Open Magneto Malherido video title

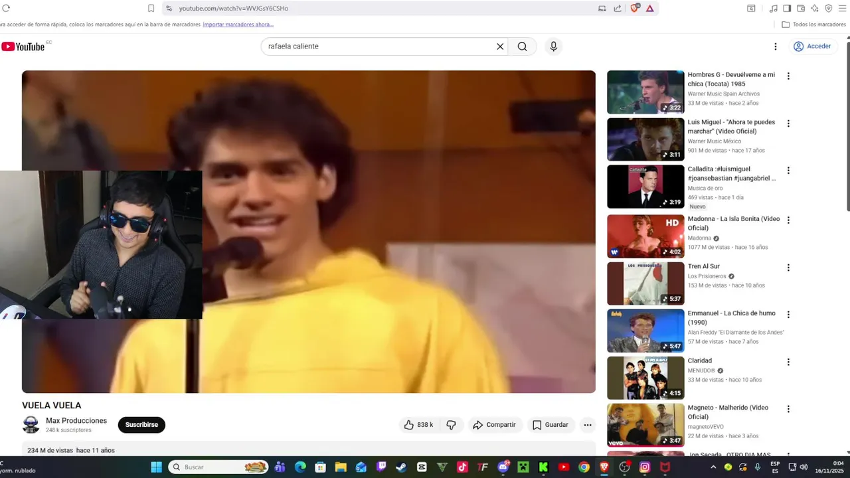(728, 412)
